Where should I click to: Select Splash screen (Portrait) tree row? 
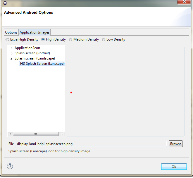point(32,53)
